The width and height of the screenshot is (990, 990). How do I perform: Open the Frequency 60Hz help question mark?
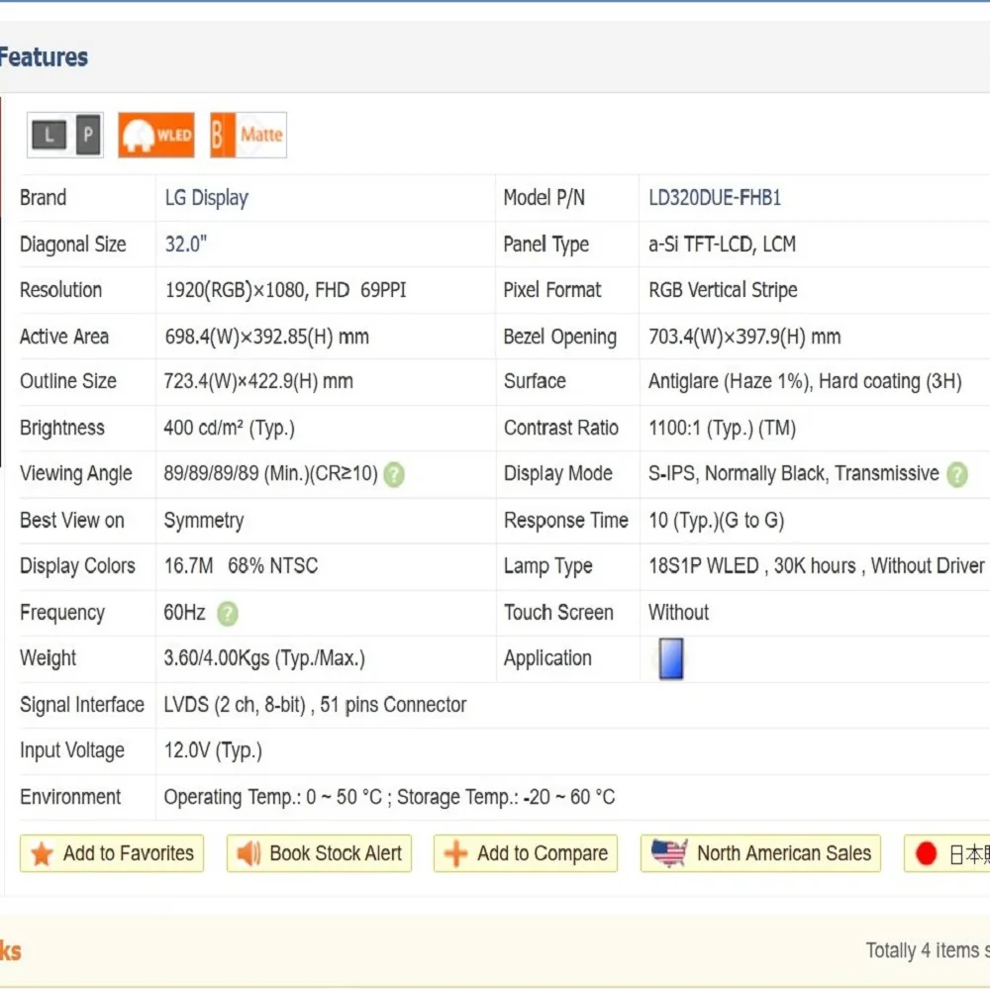(x=228, y=613)
